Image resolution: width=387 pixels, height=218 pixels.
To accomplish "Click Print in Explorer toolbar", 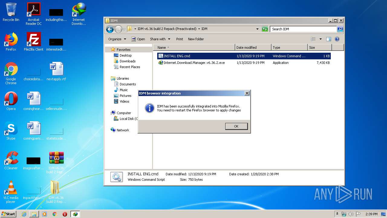I will [x=180, y=39].
